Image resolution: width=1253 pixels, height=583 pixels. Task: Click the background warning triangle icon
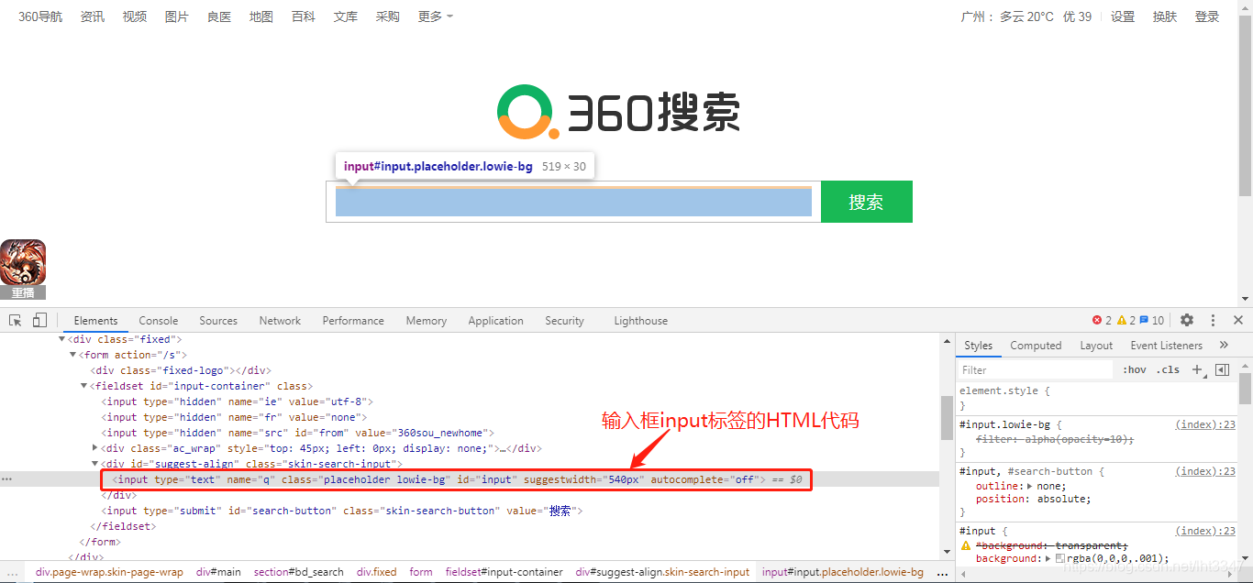966,544
